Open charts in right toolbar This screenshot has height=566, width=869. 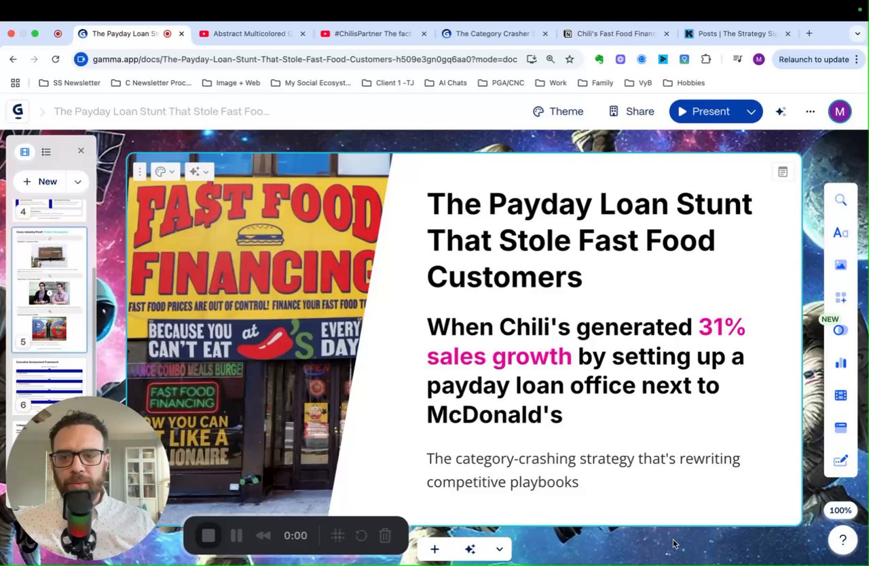click(840, 363)
